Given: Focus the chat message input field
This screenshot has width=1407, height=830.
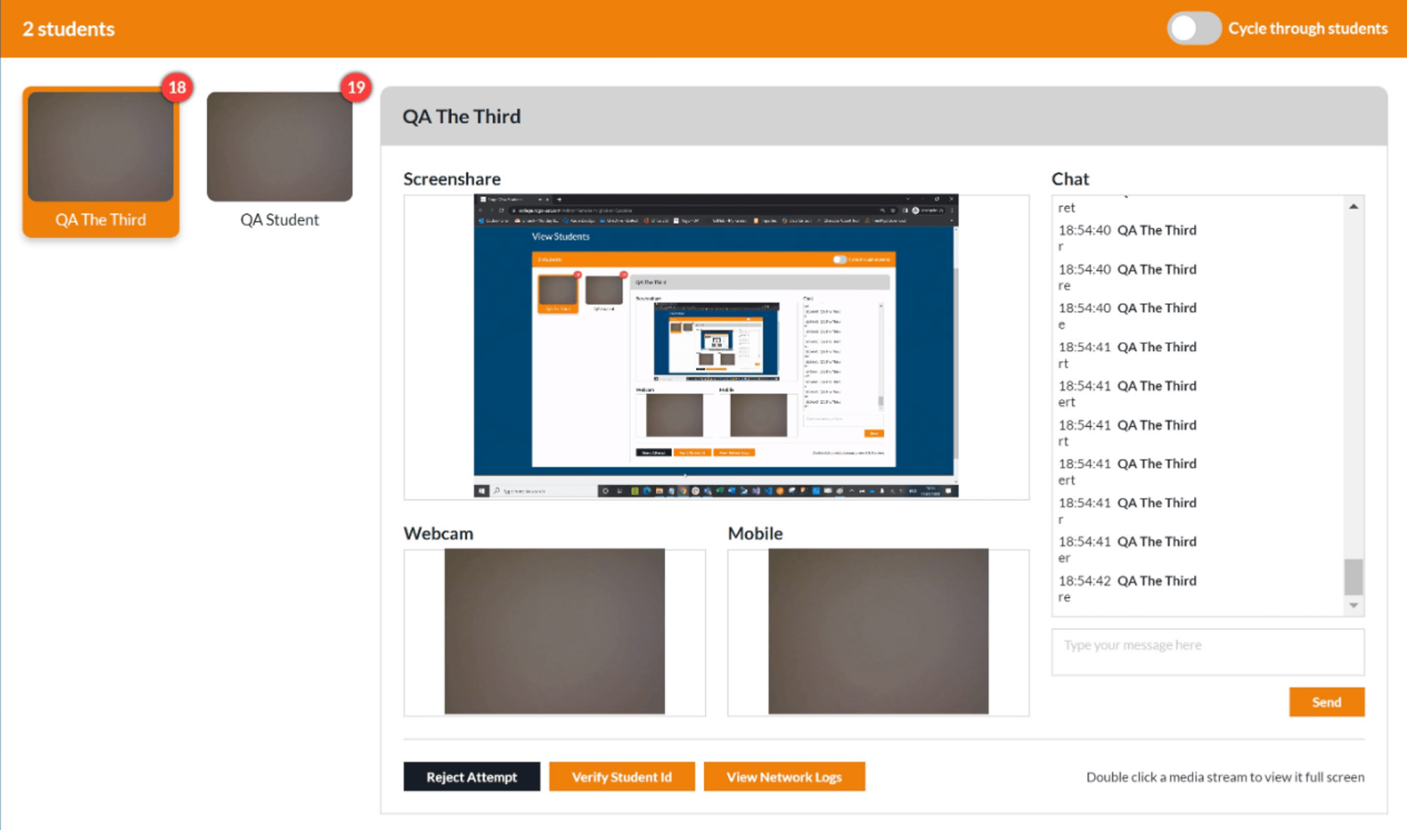Looking at the screenshot, I should (x=1207, y=651).
